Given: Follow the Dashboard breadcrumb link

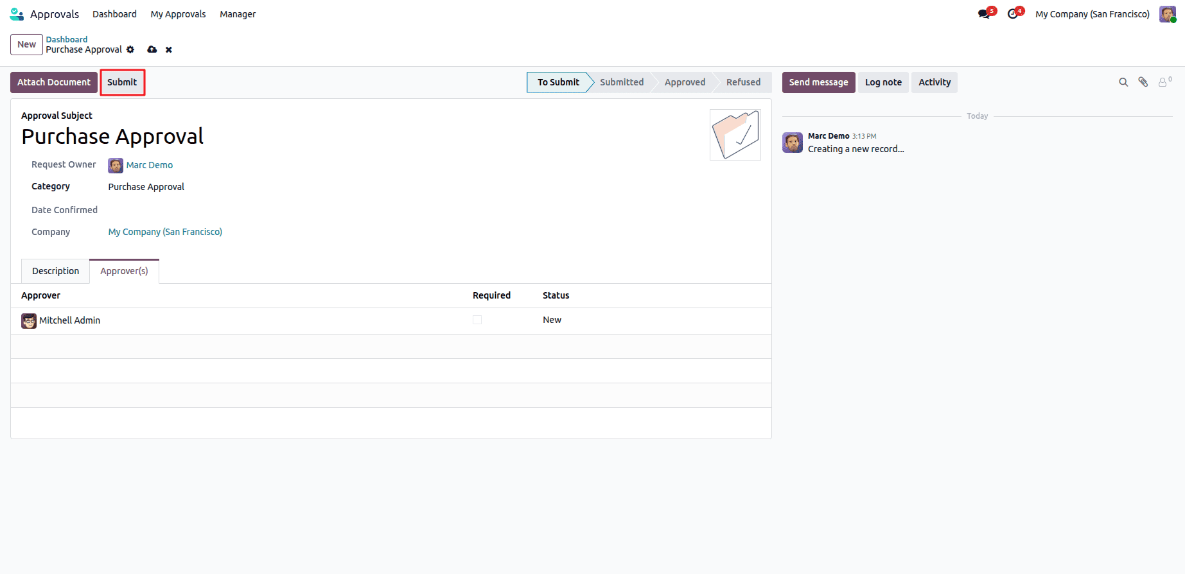Looking at the screenshot, I should [67, 39].
